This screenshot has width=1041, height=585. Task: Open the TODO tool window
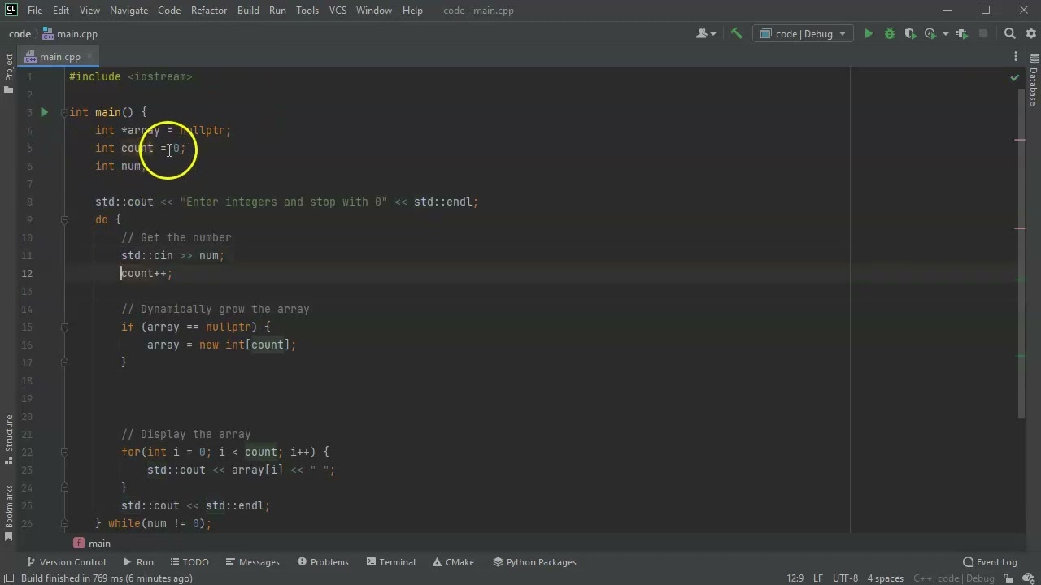[189, 562]
